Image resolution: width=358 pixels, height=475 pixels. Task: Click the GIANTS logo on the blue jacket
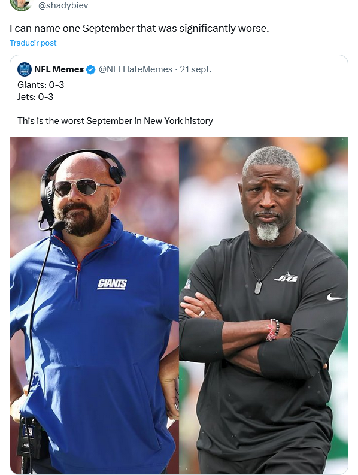(x=112, y=284)
